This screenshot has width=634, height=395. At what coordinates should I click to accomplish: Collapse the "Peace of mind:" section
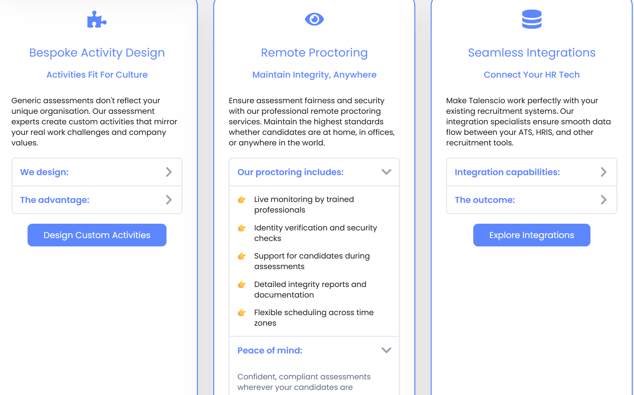314,350
